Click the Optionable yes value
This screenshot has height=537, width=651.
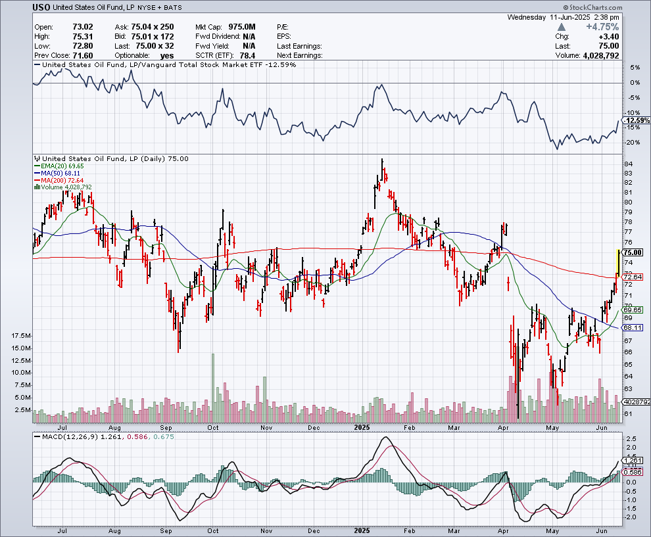pos(166,56)
